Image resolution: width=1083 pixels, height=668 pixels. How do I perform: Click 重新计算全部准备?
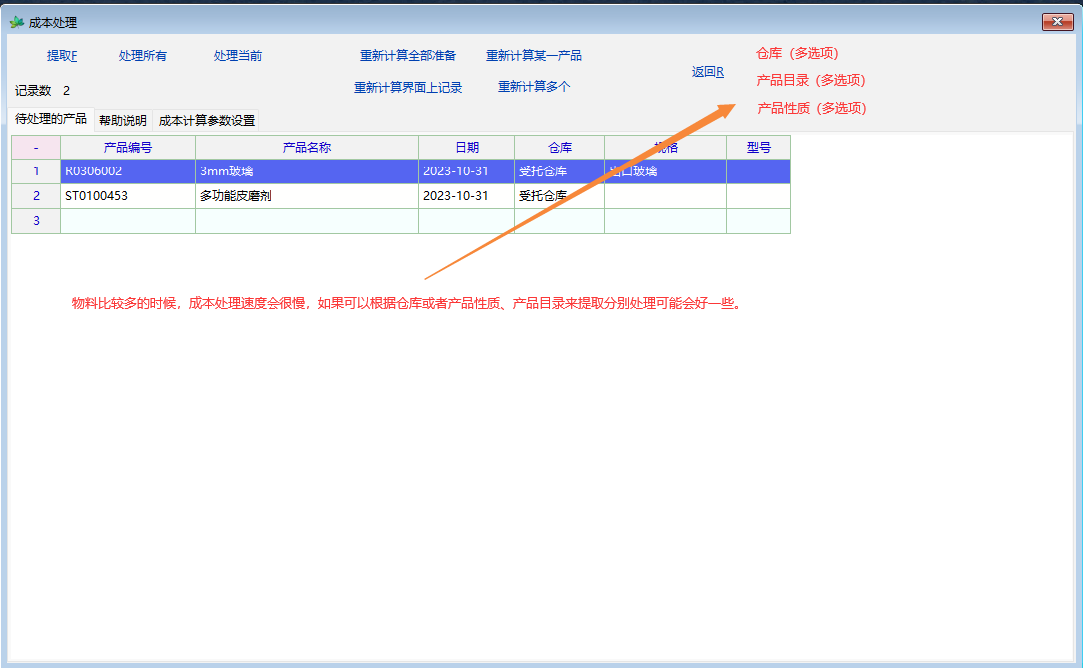point(408,56)
